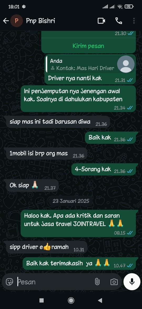This screenshot has width=142, height=309.
Task: Tap the message '4-5orang kak'
Action: pyautogui.click(x=104, y=170)
